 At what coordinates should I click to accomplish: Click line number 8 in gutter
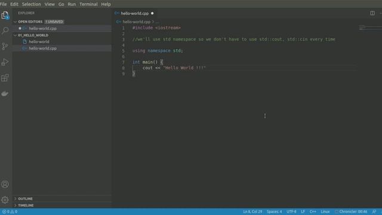click(x=124, y=68)
